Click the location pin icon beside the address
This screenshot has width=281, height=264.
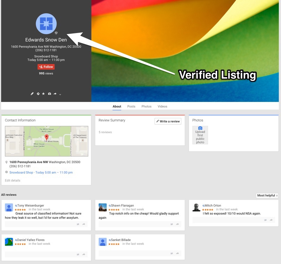(x=6, y=162)
